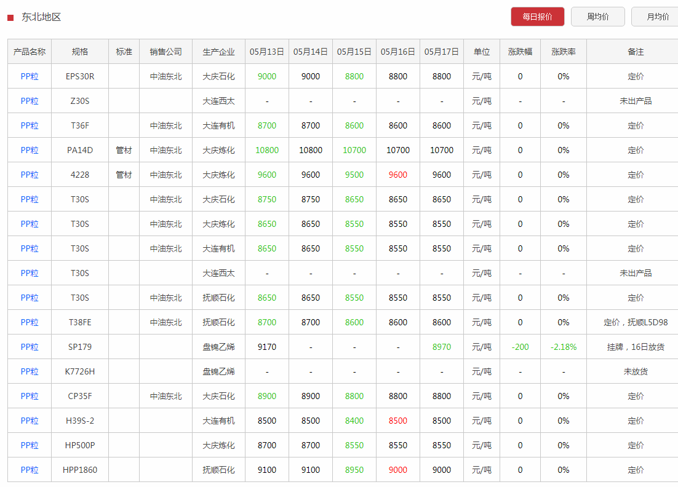This screenshot has height=487, width=678.
Task: Open PP粒 link in Z30S row
Action: point(30,101)
